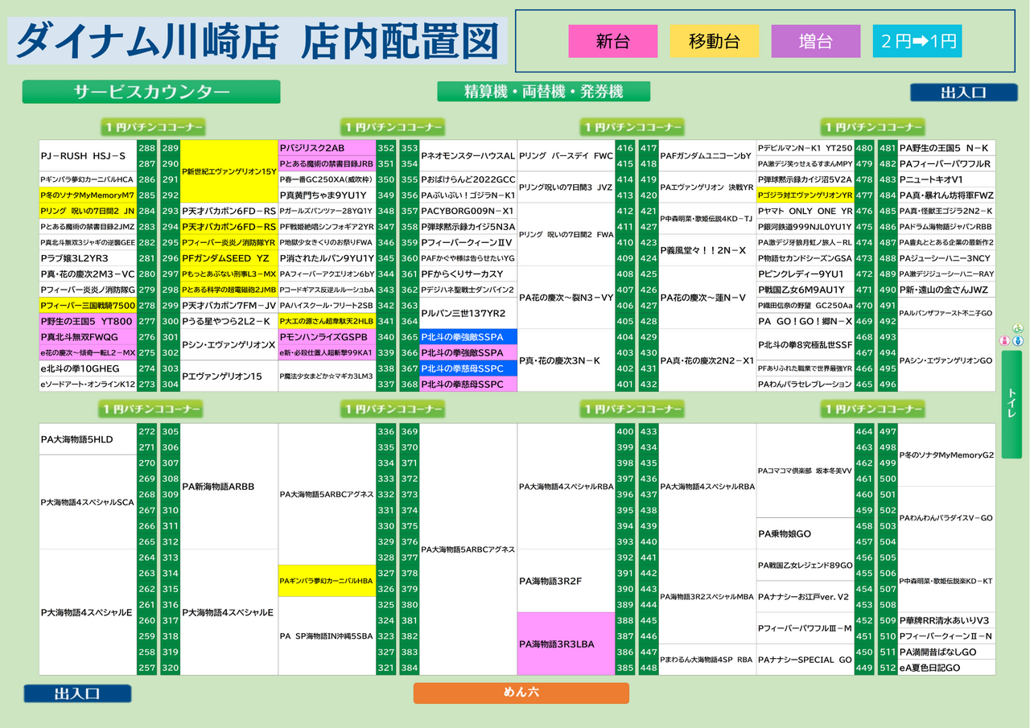Select the P義風堂々!!2N-X cell

[x=708, y=250]
